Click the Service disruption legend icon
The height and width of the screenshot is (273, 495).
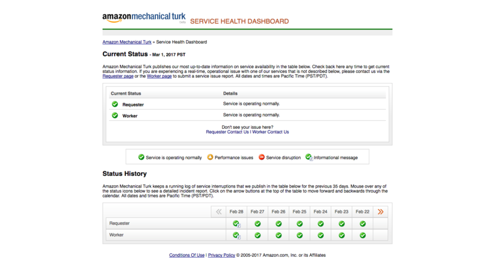(261, 157)
